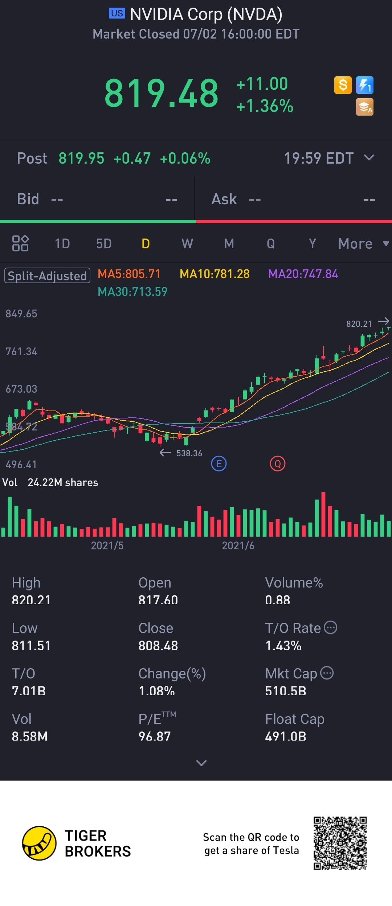392x906 pixels.
Task: Tap the T/O value 7.01B
Action: tap(29, 691)
